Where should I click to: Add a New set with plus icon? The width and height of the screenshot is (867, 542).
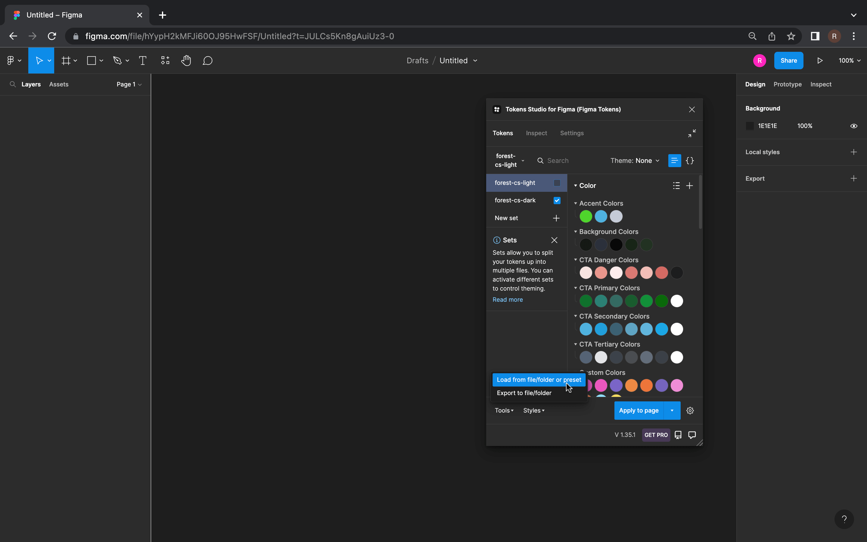(556, 218)
